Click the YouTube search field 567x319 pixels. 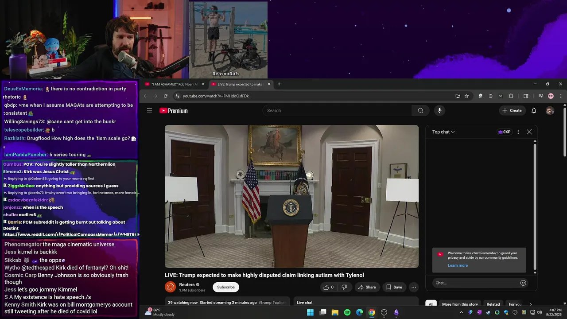pyautogui.click(x=338, y=110)
